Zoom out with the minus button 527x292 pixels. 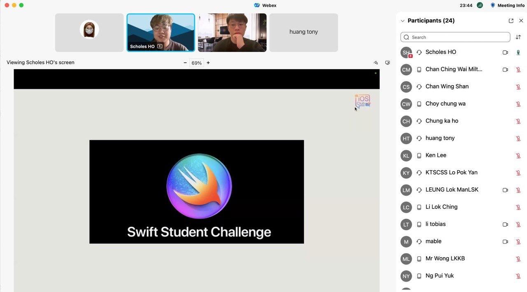185,63
